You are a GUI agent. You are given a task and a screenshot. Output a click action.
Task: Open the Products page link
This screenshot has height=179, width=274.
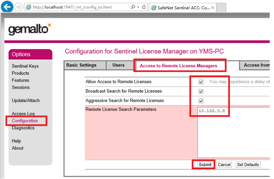[x=21, y=73]
